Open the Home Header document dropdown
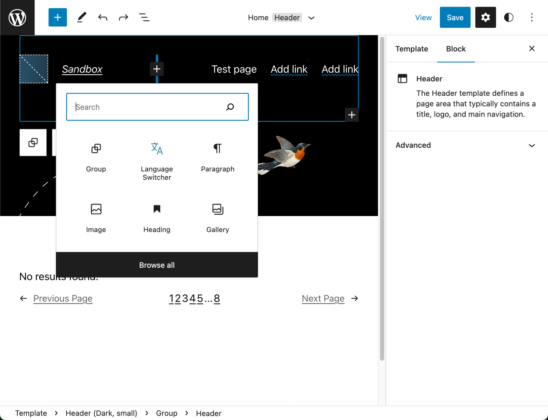Viewport: 548px width, 420px height. click(311, 18)
